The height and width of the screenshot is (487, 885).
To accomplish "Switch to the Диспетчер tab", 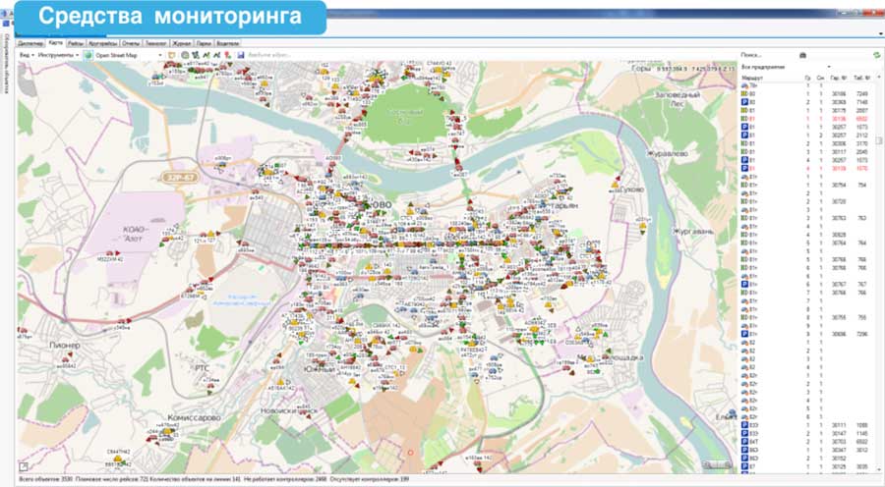I will (x=31, y=44).
